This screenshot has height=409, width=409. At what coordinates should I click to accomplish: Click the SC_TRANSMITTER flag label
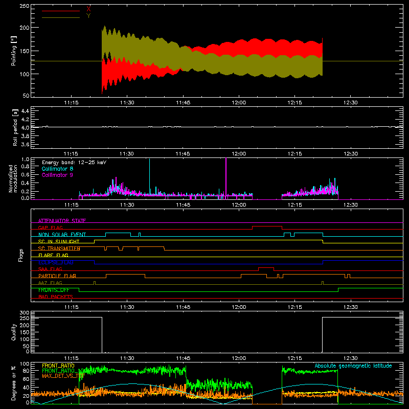pos(59,248)
